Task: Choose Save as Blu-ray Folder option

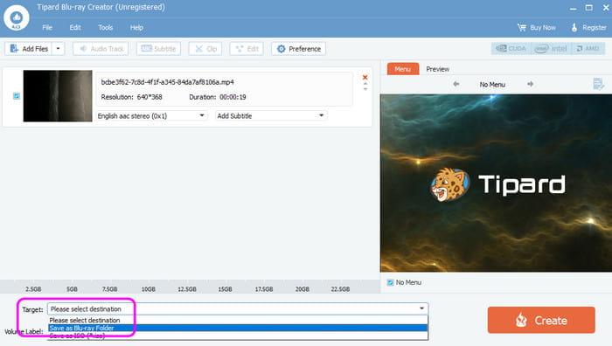Action: [x=238, y=328]
